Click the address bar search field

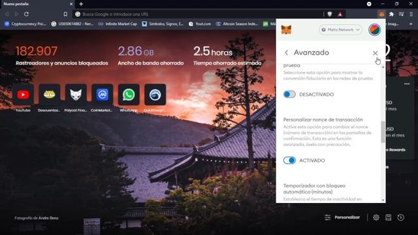pos(197,14)
